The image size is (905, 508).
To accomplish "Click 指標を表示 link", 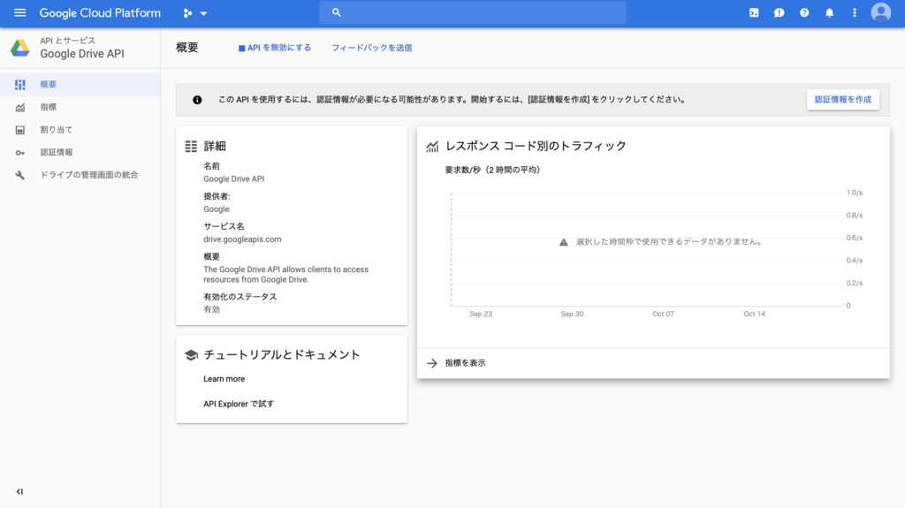I will 465,362.
